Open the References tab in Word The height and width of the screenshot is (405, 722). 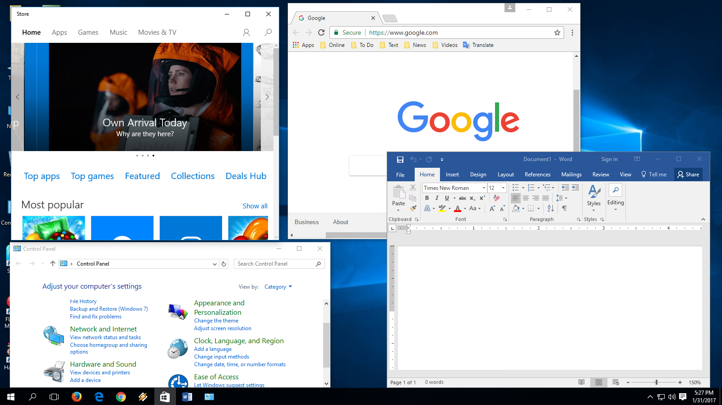pos(537,175)
